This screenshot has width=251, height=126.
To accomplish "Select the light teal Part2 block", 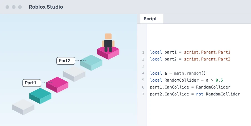I will coord(91,63).
